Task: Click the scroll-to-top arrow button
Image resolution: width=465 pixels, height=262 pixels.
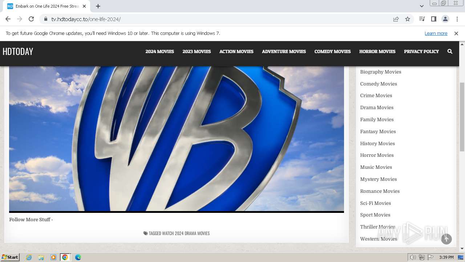Action: tap(446, 239)
